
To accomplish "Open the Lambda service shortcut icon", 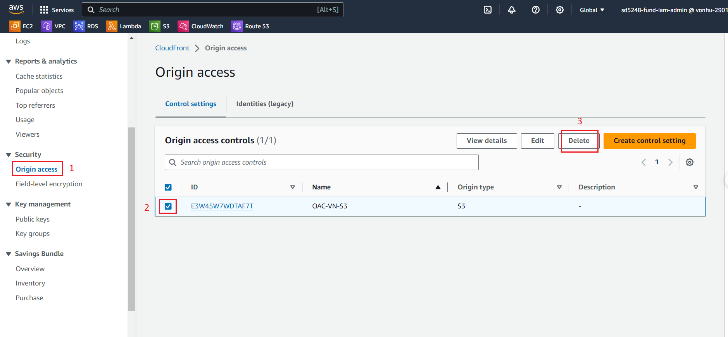I will 112,26.
